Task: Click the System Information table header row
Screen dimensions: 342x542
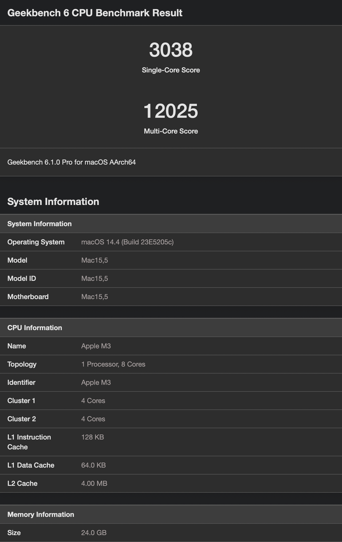Action: point(171,224)
